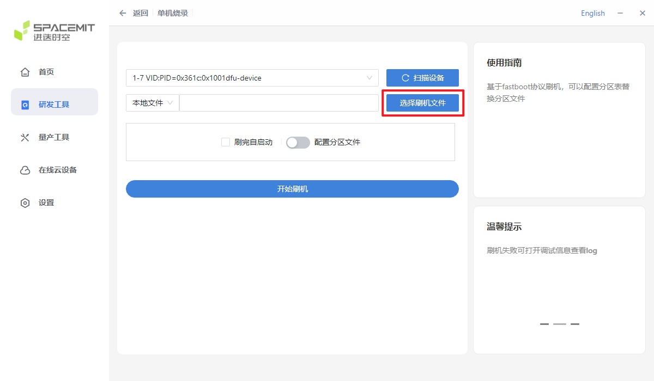This screenshot has width=654, height=381.
Task: Click the 单机烧录 breadcrumb text
Action: point(173,13)
